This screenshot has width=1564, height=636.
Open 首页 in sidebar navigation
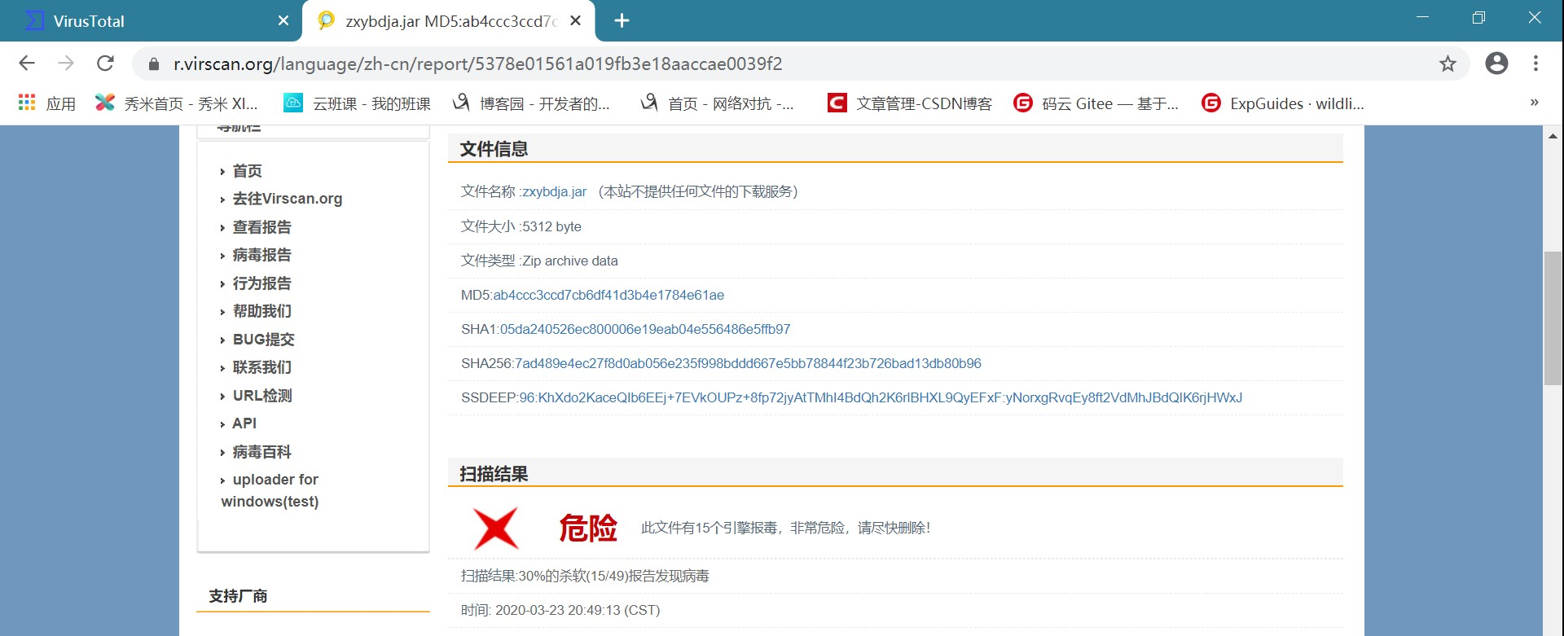click(x=248, y=171)
